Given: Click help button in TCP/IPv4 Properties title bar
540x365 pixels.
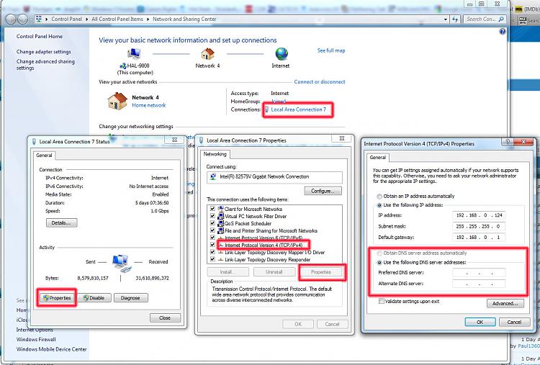Looking at the screenshot, I should (508, 142).
